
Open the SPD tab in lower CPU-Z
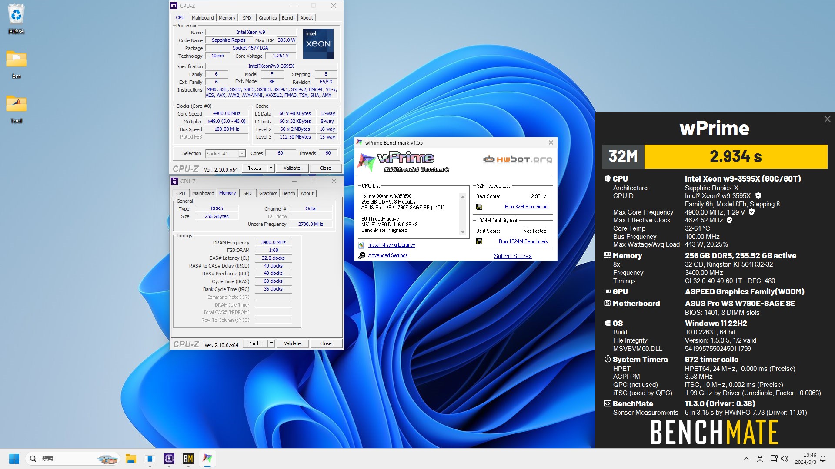pyautogui.click(x=247, y=193)
